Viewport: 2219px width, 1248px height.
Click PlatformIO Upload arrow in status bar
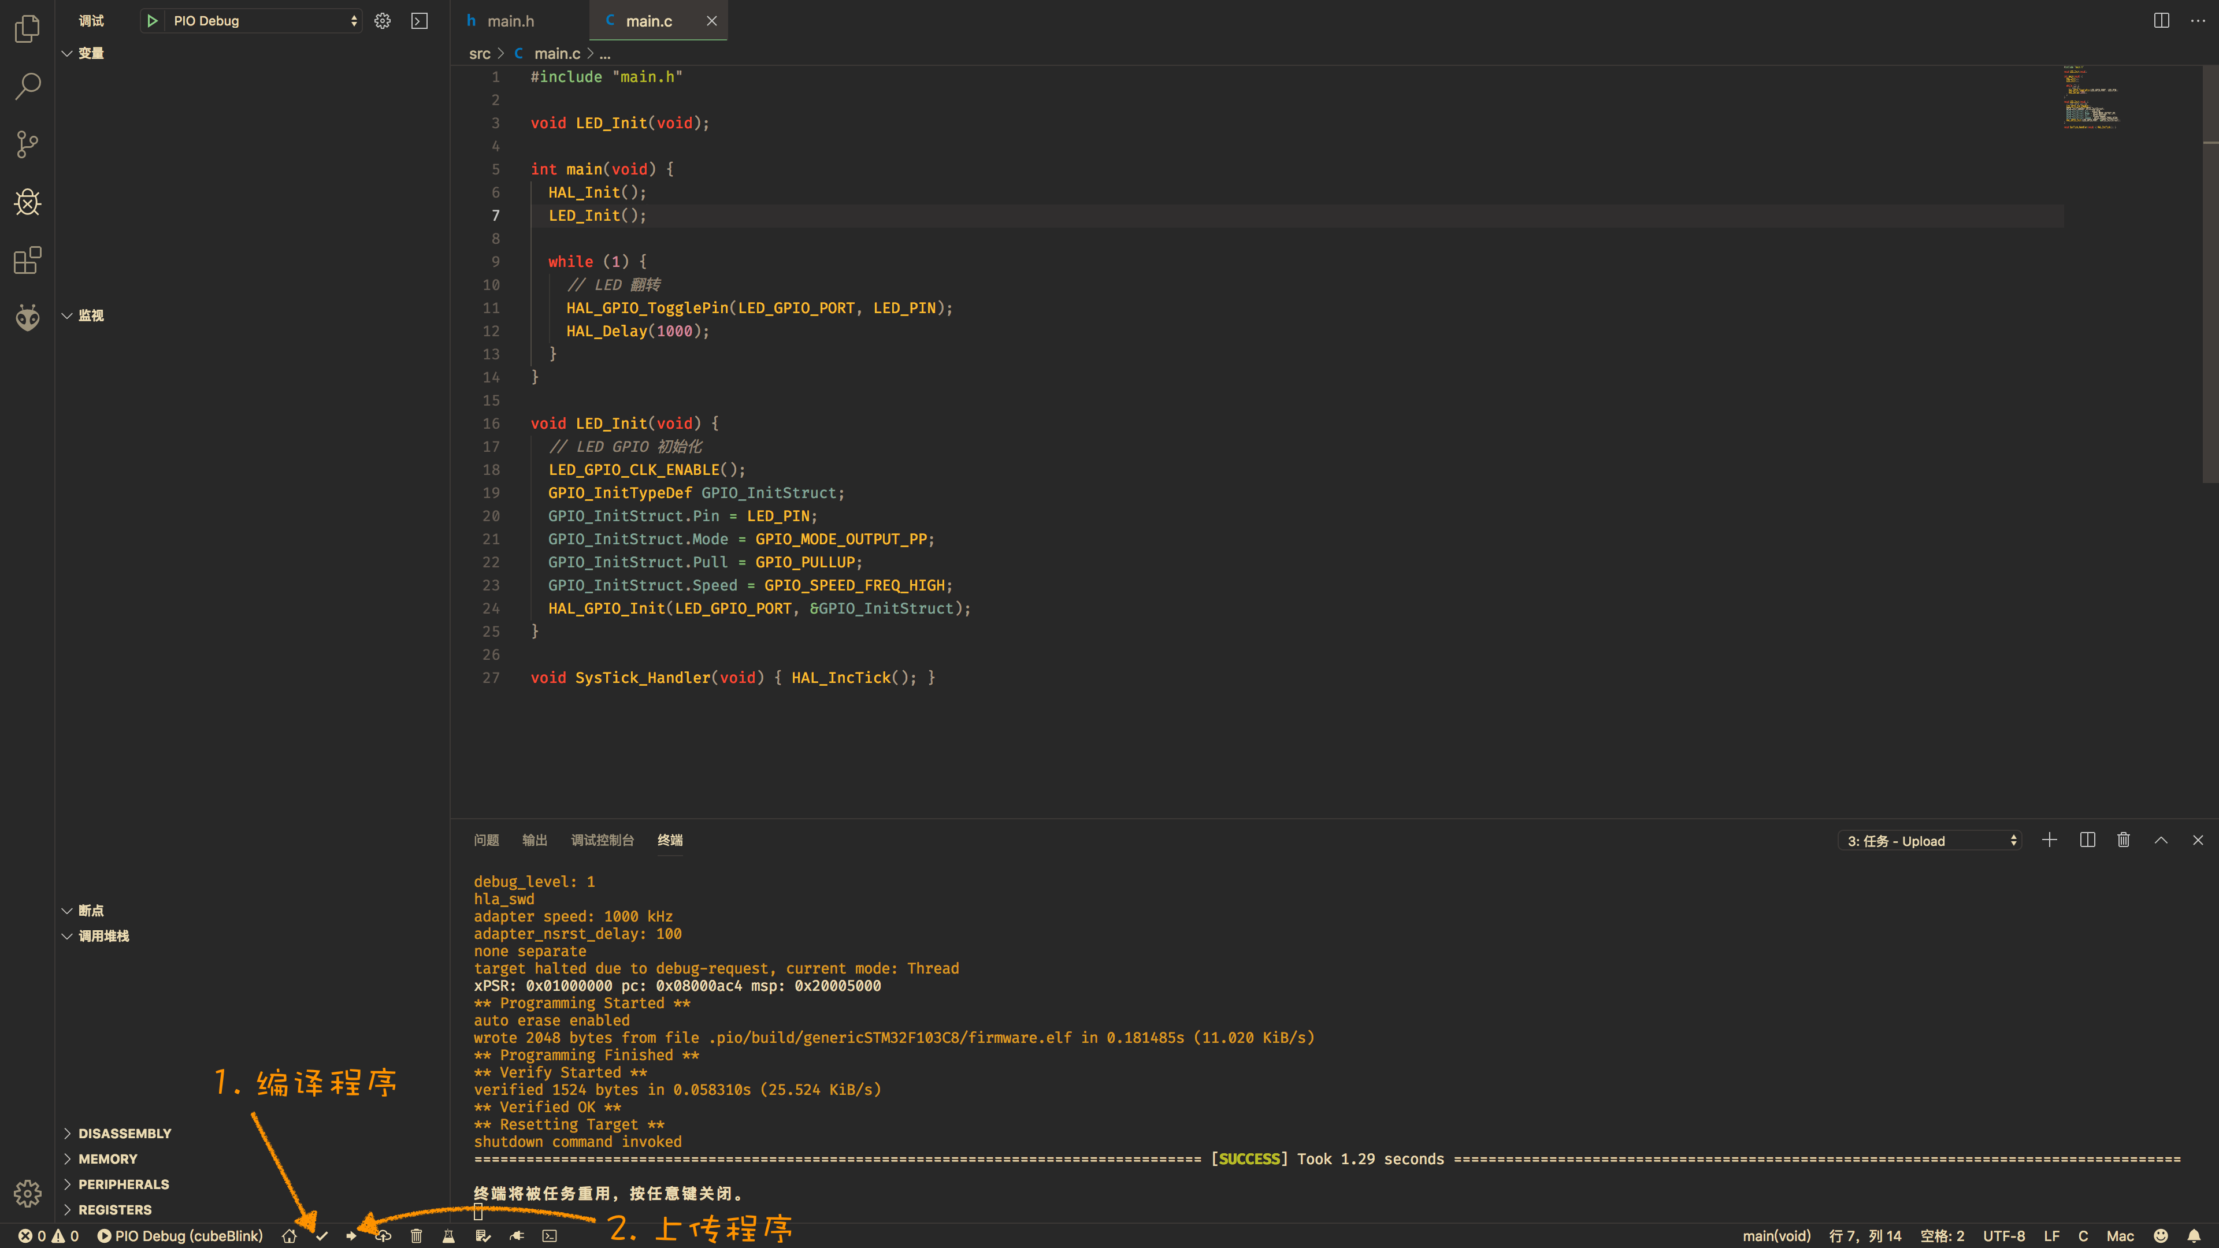(351, 1236)
